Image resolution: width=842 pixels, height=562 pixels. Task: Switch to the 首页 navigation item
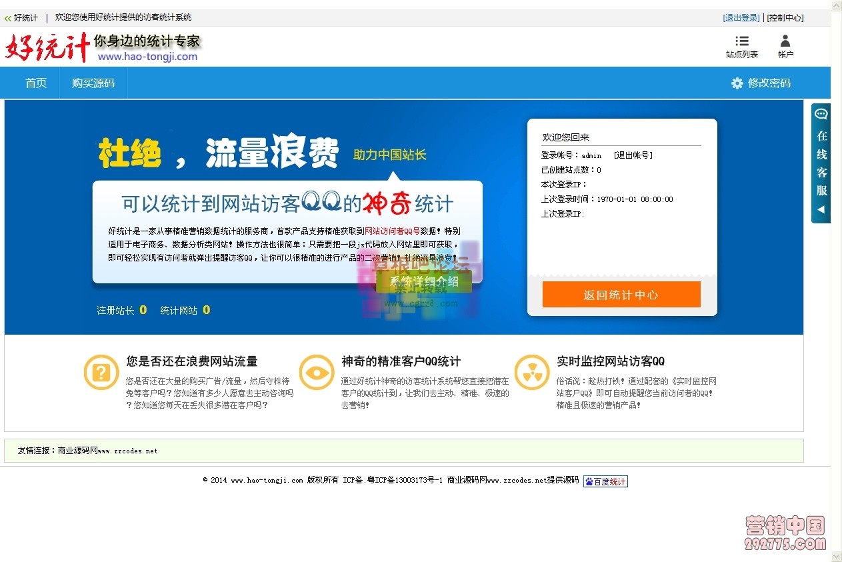pos(36,82)
